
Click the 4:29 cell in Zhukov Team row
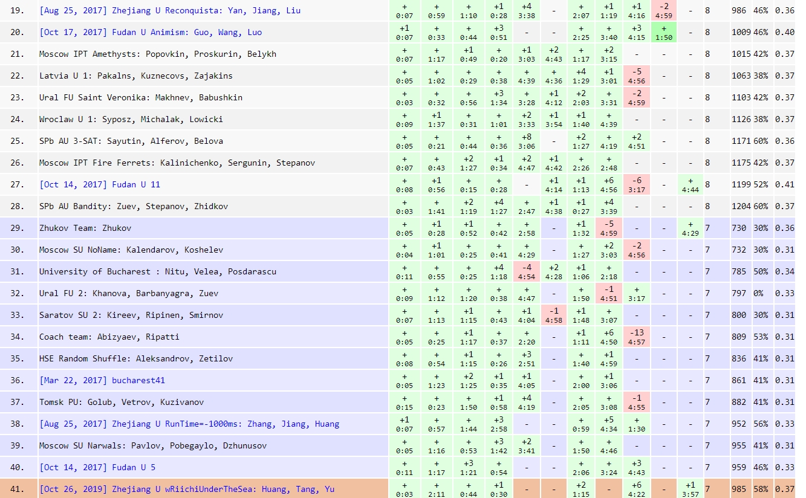[x=691, y=228]
